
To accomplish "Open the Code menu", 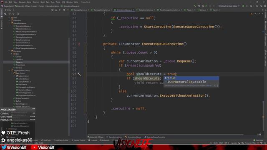I will click(x=29, y=2).
